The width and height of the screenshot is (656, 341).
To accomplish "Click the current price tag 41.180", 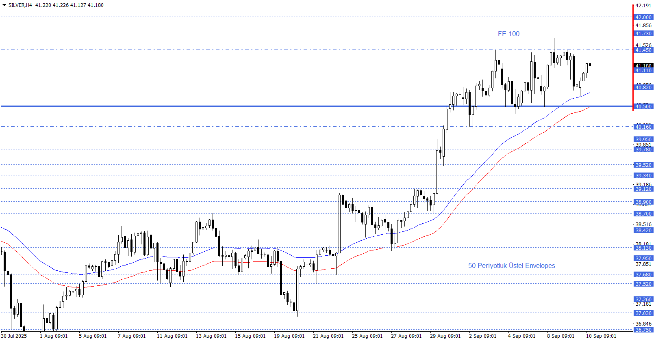I will (x=643, y=65).
